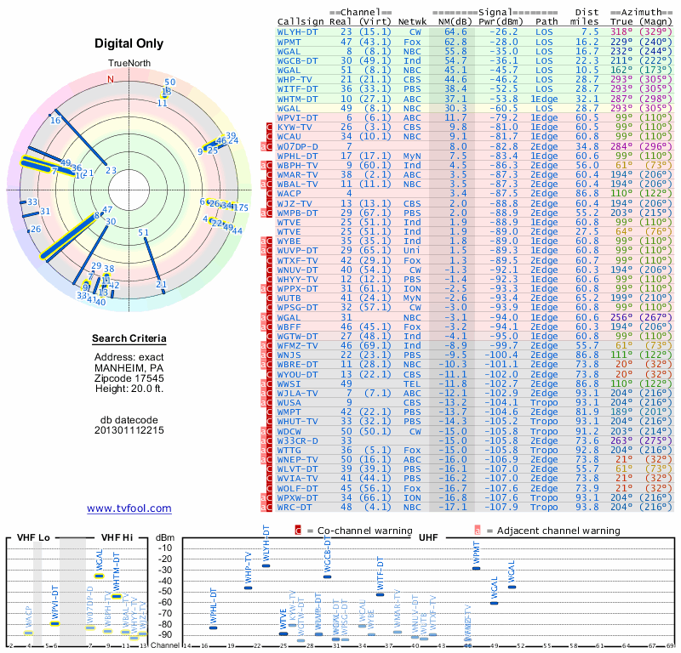
Task: Open the www.tvfool.com link
Action: (129, 508)
